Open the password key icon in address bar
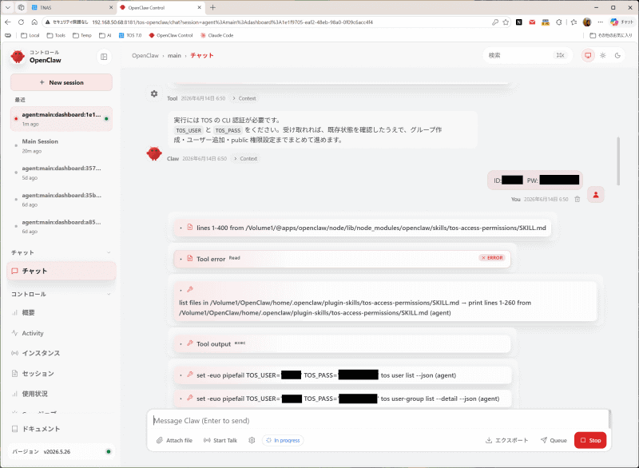Image resolution: width=639 pixels, height=468 pixels. tap(495, 22)
